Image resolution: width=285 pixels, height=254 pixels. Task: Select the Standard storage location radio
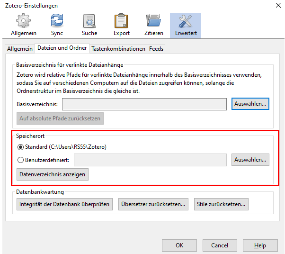pyautogui.click(x=20, y=147)
